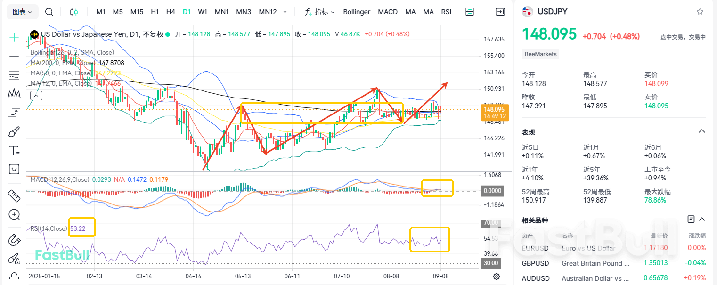
Task: Collapse the indicator legend list
Action: pos(36,96)
